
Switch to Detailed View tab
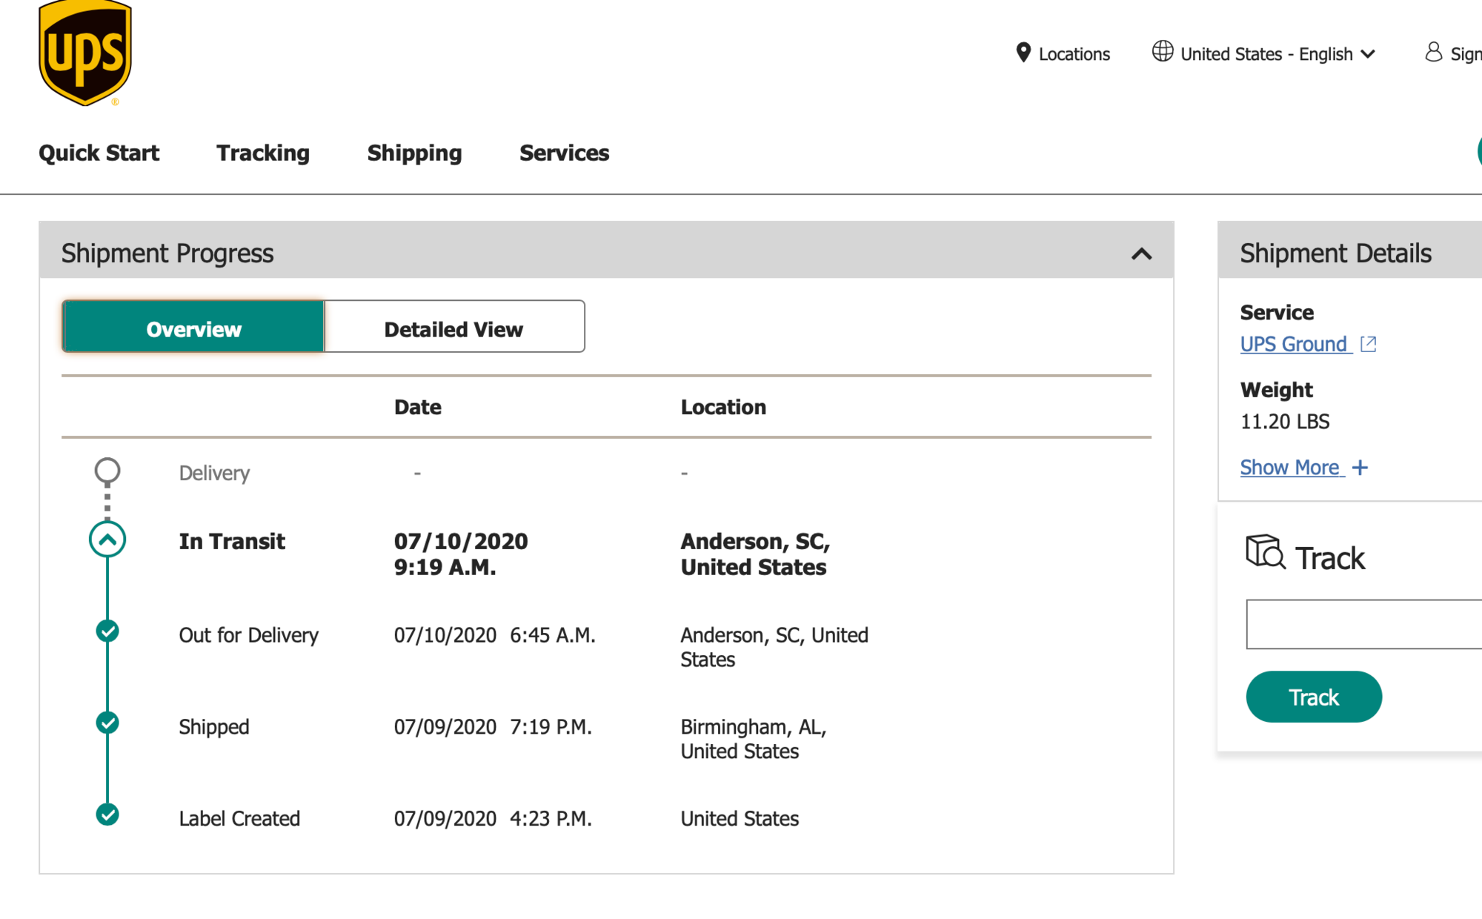(x=454, y=327)
